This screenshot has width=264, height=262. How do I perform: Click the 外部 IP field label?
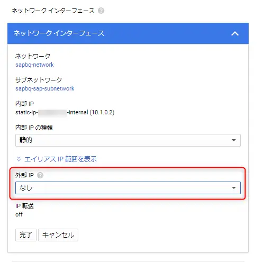[24, 175]
